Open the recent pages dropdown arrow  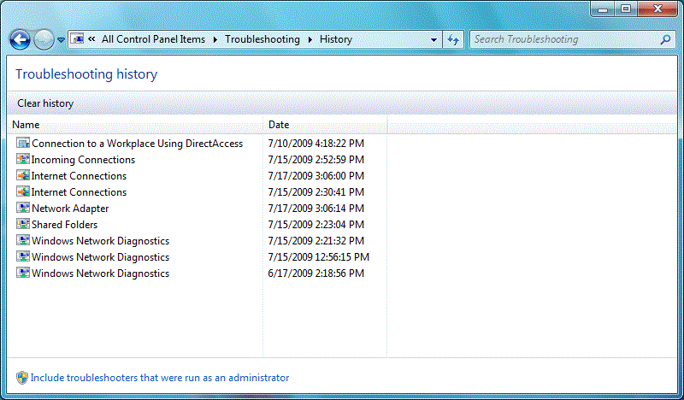click(x=61, y=40)
